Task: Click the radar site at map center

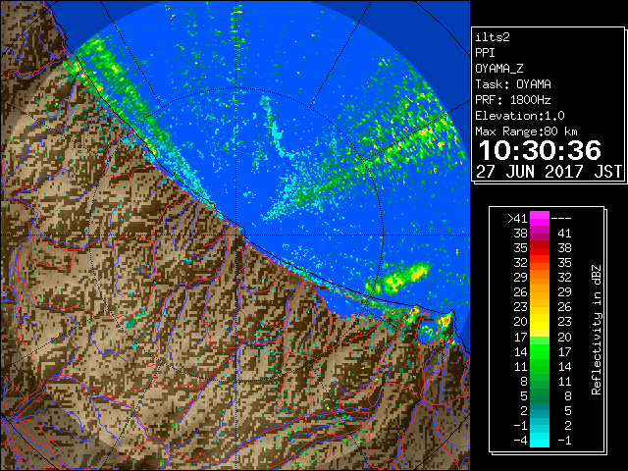Action: [236, 235]
